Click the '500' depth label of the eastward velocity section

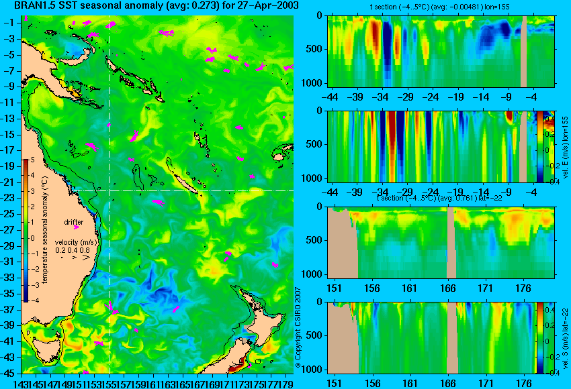(x=315, y=144)
